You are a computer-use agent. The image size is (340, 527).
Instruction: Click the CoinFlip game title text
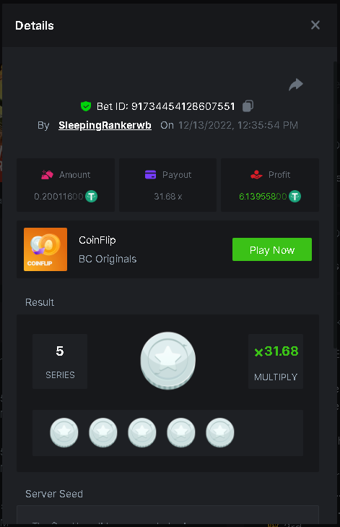pos(97,240)
